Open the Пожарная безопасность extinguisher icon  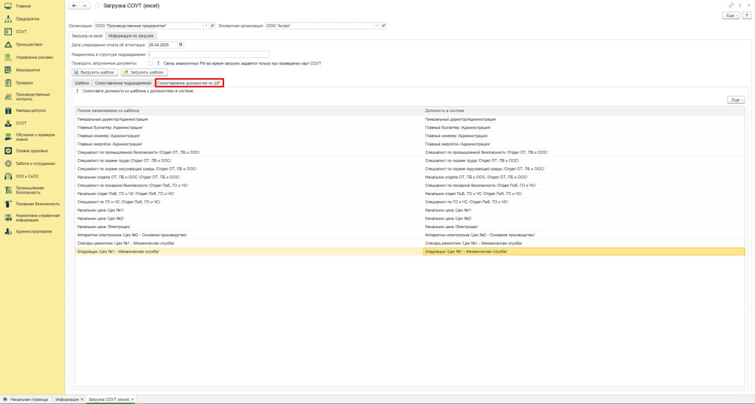(8, 204)
